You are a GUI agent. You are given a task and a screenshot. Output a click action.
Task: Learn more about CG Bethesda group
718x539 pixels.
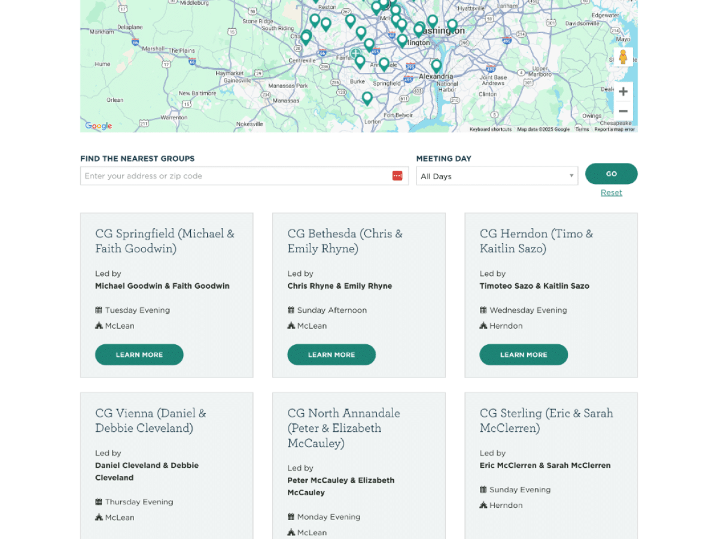[x=331, y=355]
